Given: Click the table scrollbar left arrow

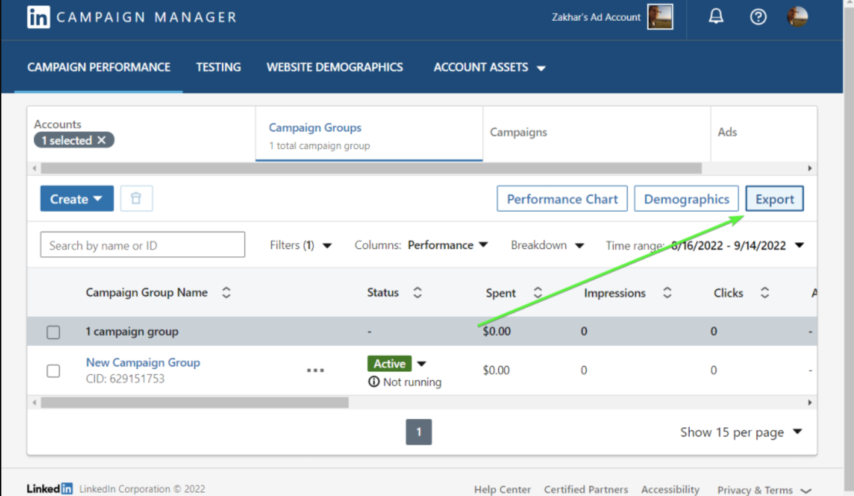Looking at the screenshot, I should pyautogui.click(x=34, y=403).
